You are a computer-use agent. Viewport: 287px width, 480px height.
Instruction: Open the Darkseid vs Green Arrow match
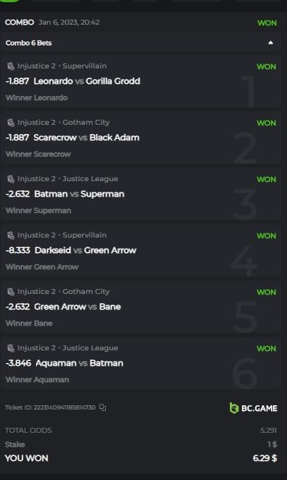point(85,250)
